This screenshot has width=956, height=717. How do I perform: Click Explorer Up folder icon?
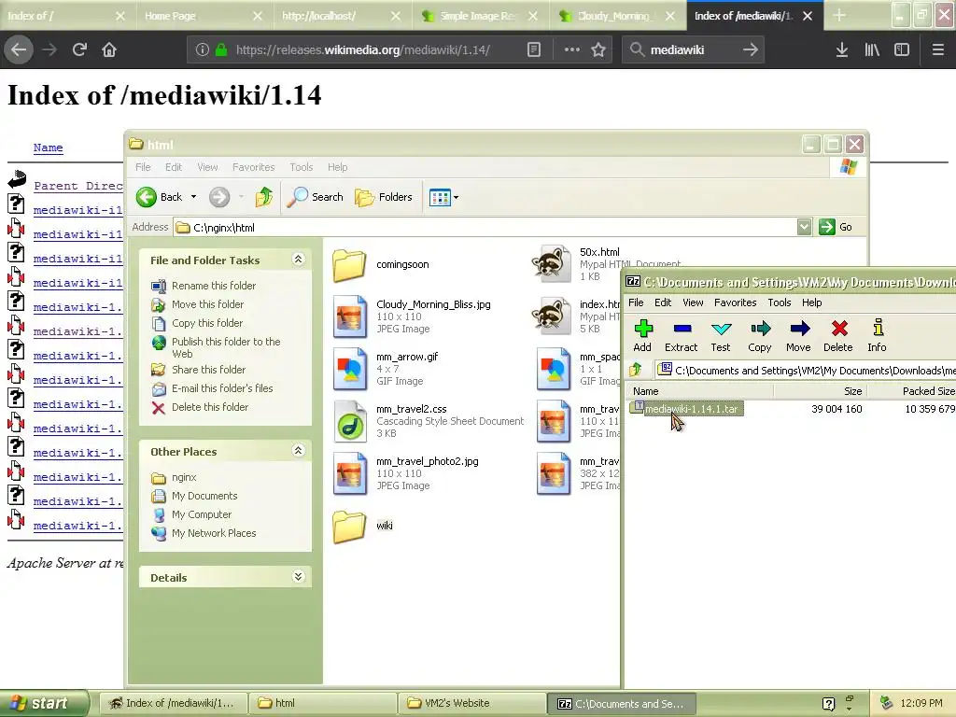[264, 197]
